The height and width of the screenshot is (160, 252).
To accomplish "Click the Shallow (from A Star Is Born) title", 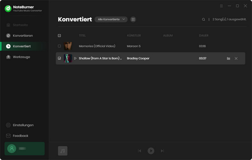I will (100, 58).
